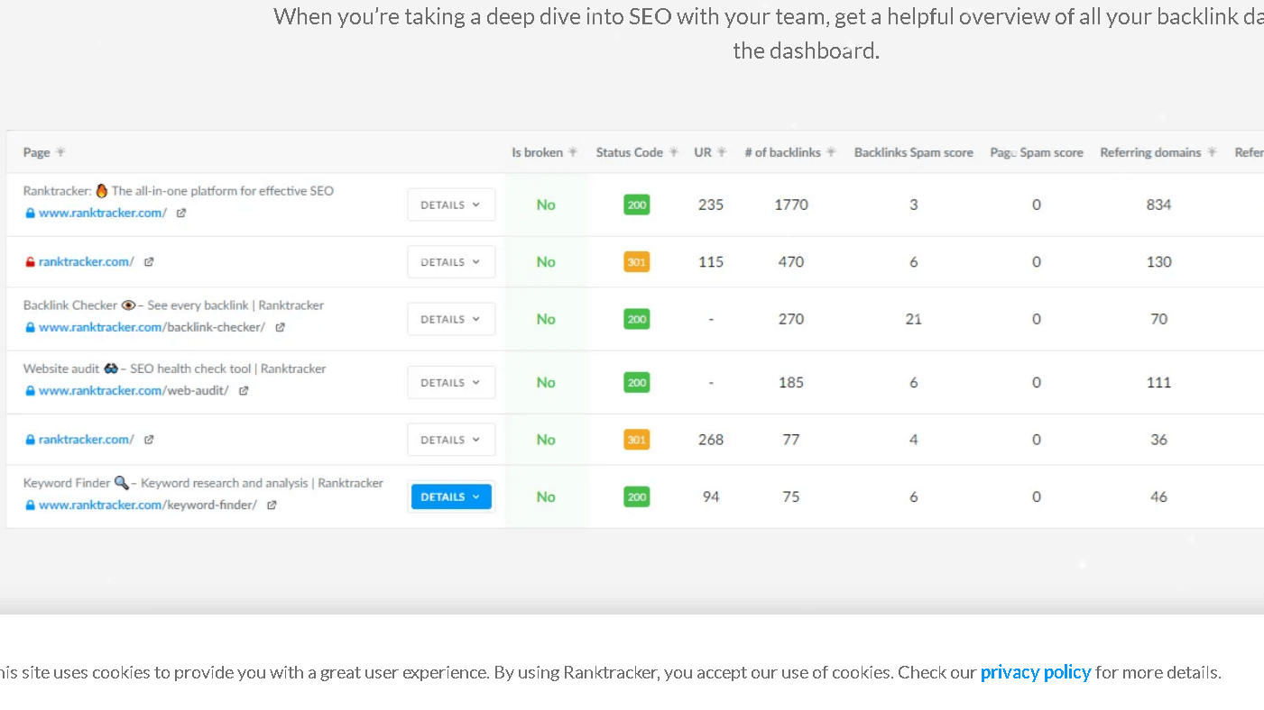This screenshot has height=710, width=1264.
Task: Click the external link icon beside ranktracker.com/ on second row
Action: point(148,261)
